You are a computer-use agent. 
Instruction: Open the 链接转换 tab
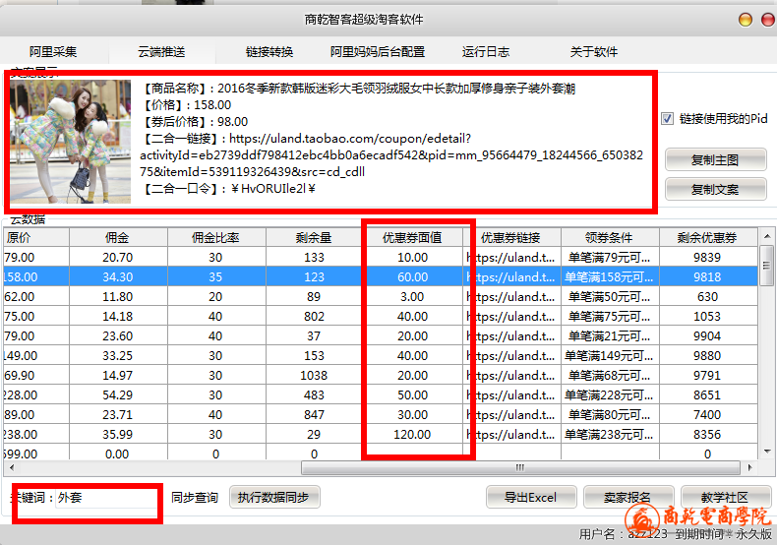(x=269, y=51)
